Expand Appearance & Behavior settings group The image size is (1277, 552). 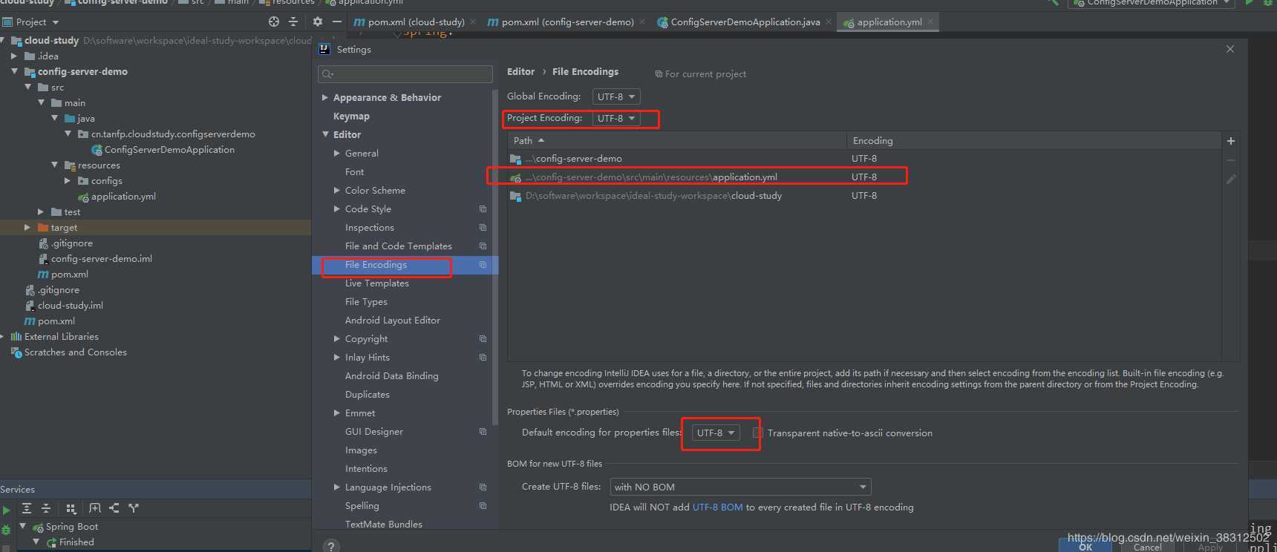tap(325, 98)
